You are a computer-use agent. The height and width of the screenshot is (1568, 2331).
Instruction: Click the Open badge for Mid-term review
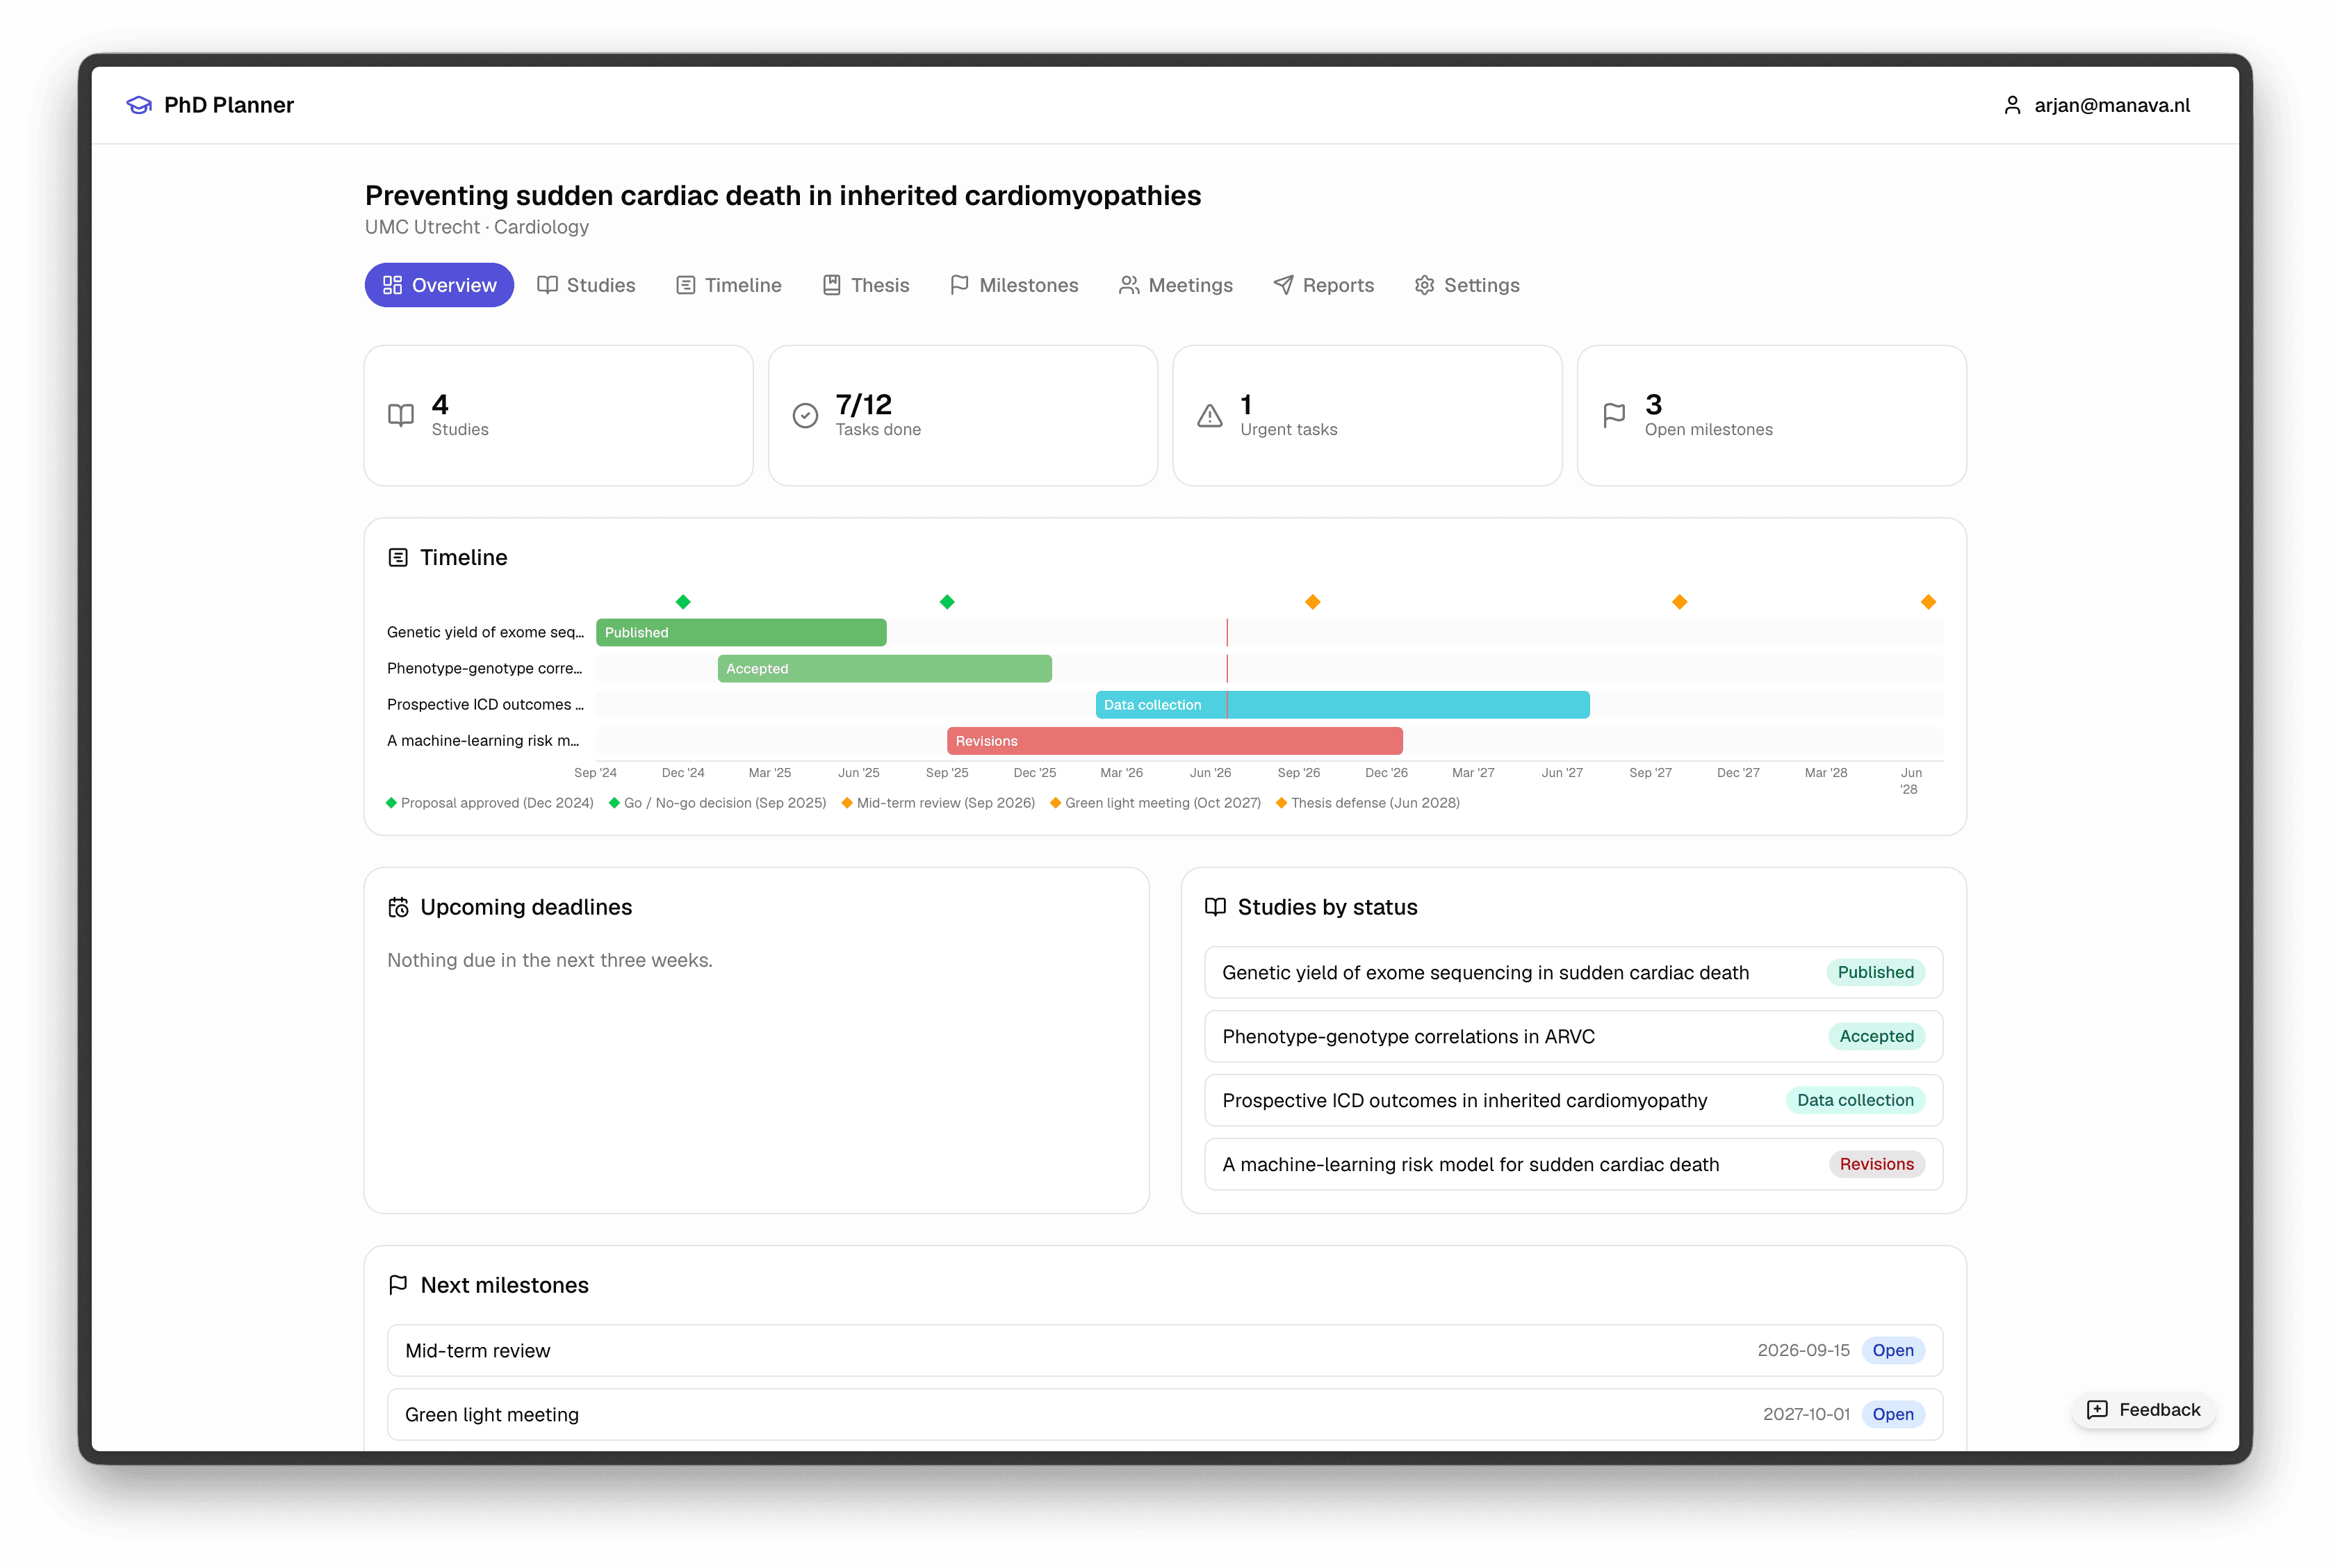(1893, 1351)
